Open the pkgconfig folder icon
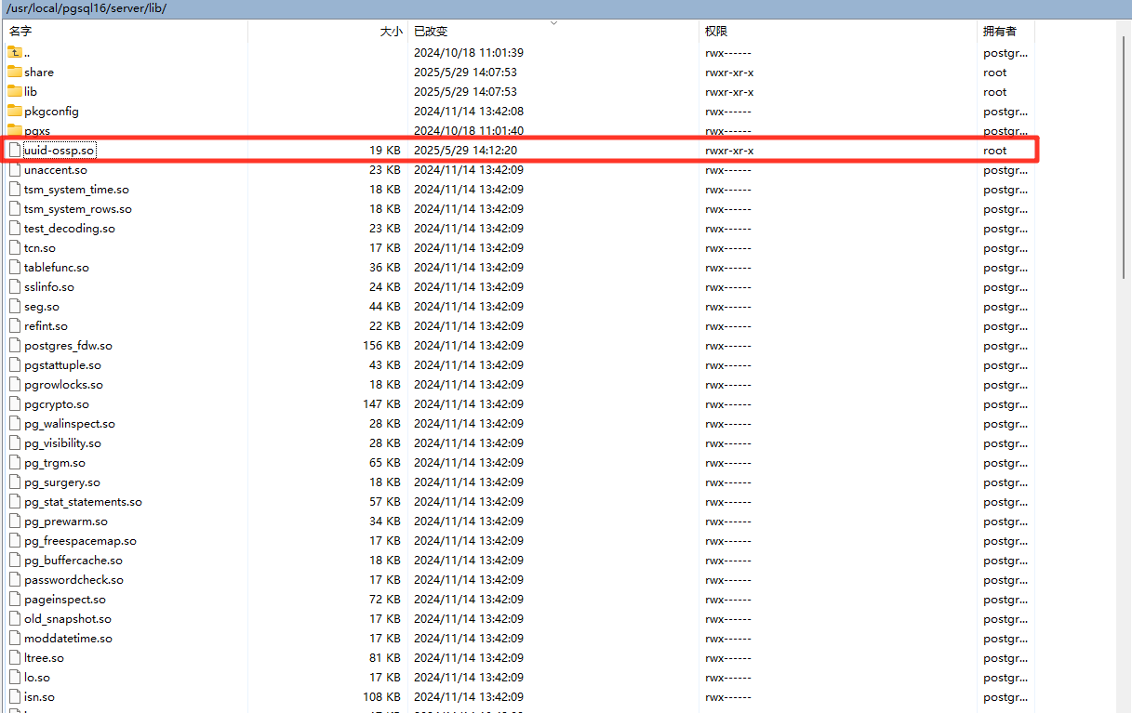The width and height of the screenshot is (1132, 713). [15, 111]
